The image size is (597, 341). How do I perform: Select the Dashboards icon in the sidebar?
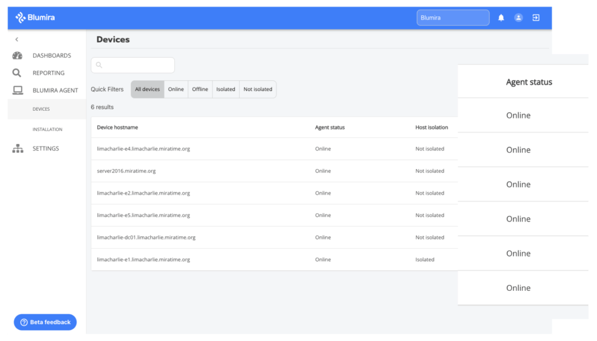[16, 55]
